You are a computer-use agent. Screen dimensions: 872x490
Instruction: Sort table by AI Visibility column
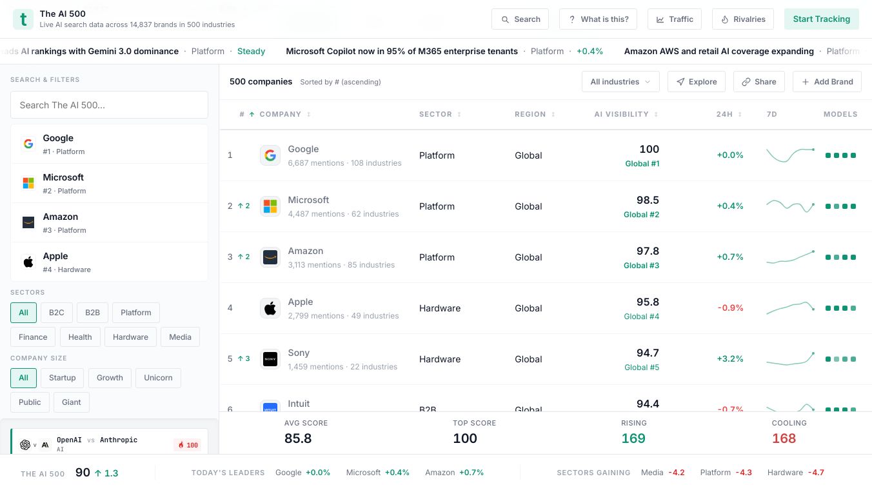pos(626,114)
